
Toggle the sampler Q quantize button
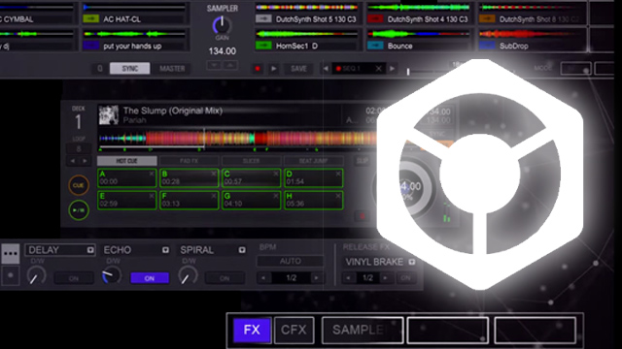(x=99, y=69)
